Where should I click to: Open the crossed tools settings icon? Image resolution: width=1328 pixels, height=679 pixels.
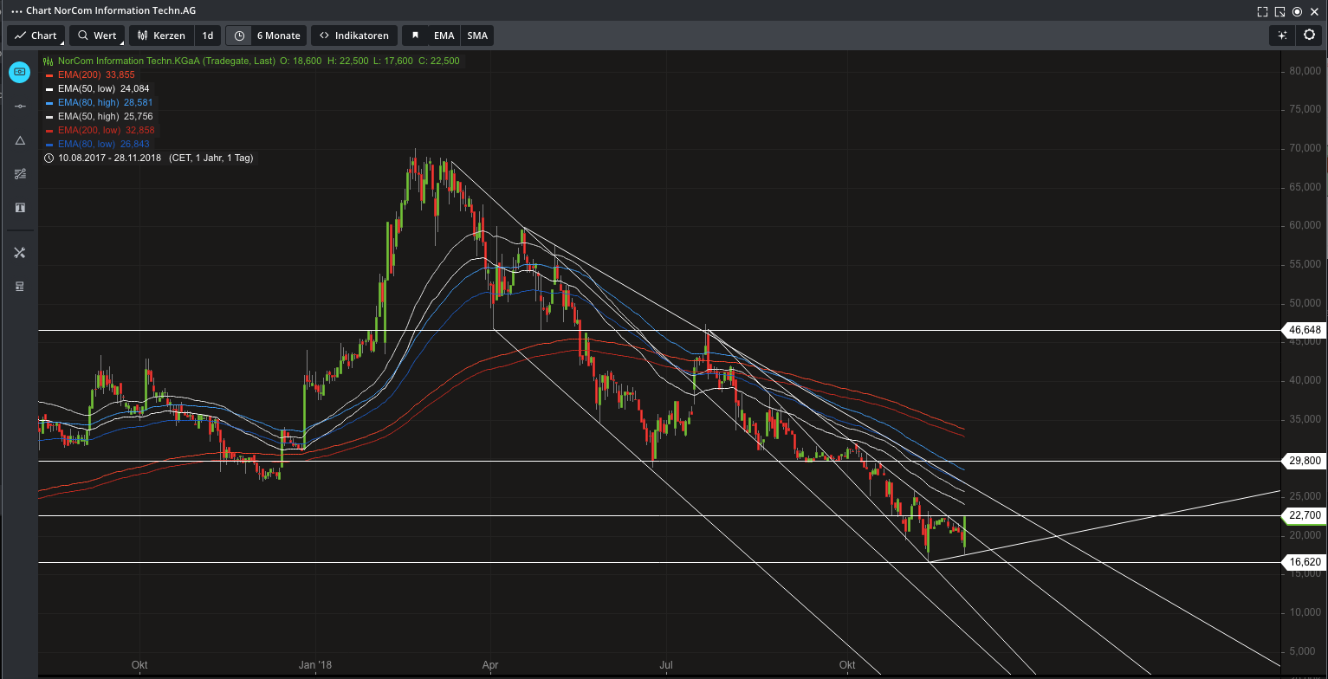tap(20, 253)
